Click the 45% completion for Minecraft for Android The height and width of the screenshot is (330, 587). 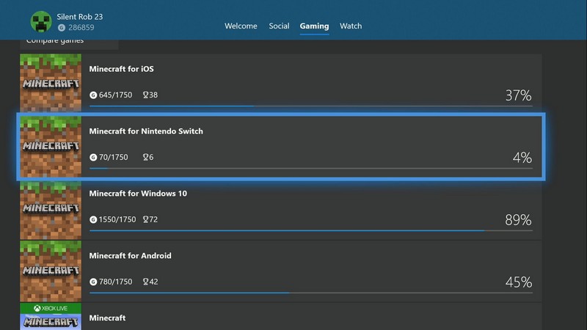(518, 282)
